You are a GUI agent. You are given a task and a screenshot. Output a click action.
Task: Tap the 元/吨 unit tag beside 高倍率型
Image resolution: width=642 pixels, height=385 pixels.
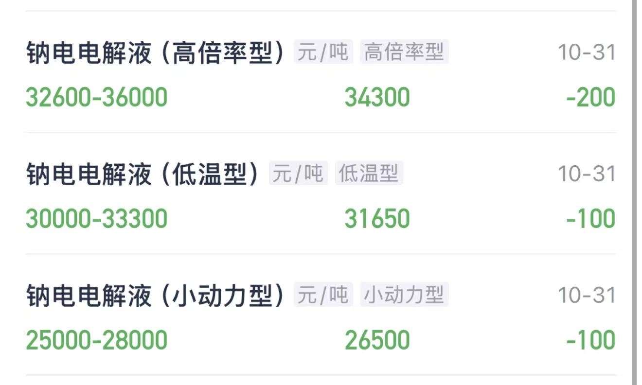(323, 52)
